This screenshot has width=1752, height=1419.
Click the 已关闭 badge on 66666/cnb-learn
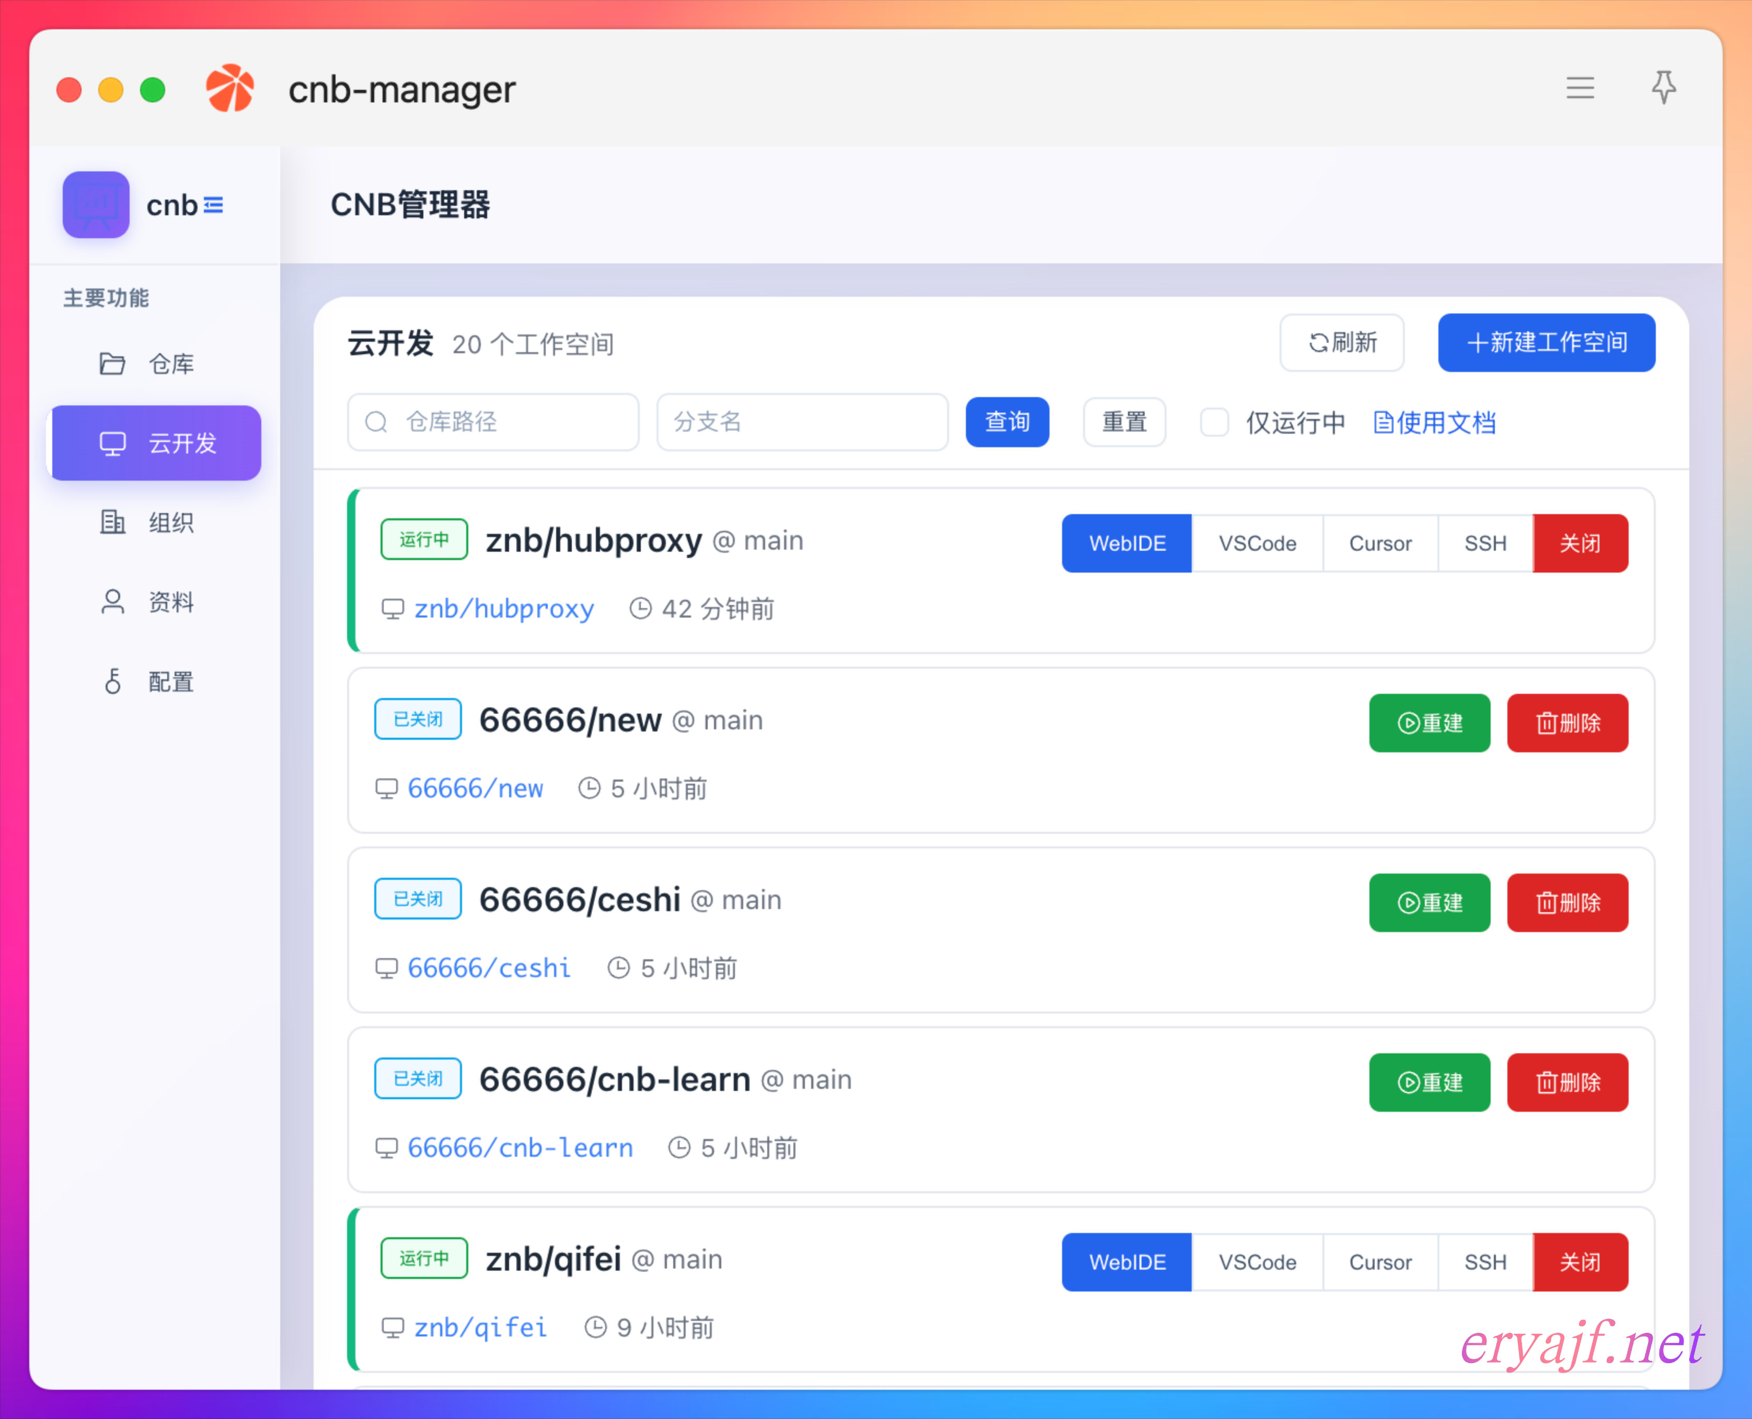pyautogui.click(x=418, y=1079)
